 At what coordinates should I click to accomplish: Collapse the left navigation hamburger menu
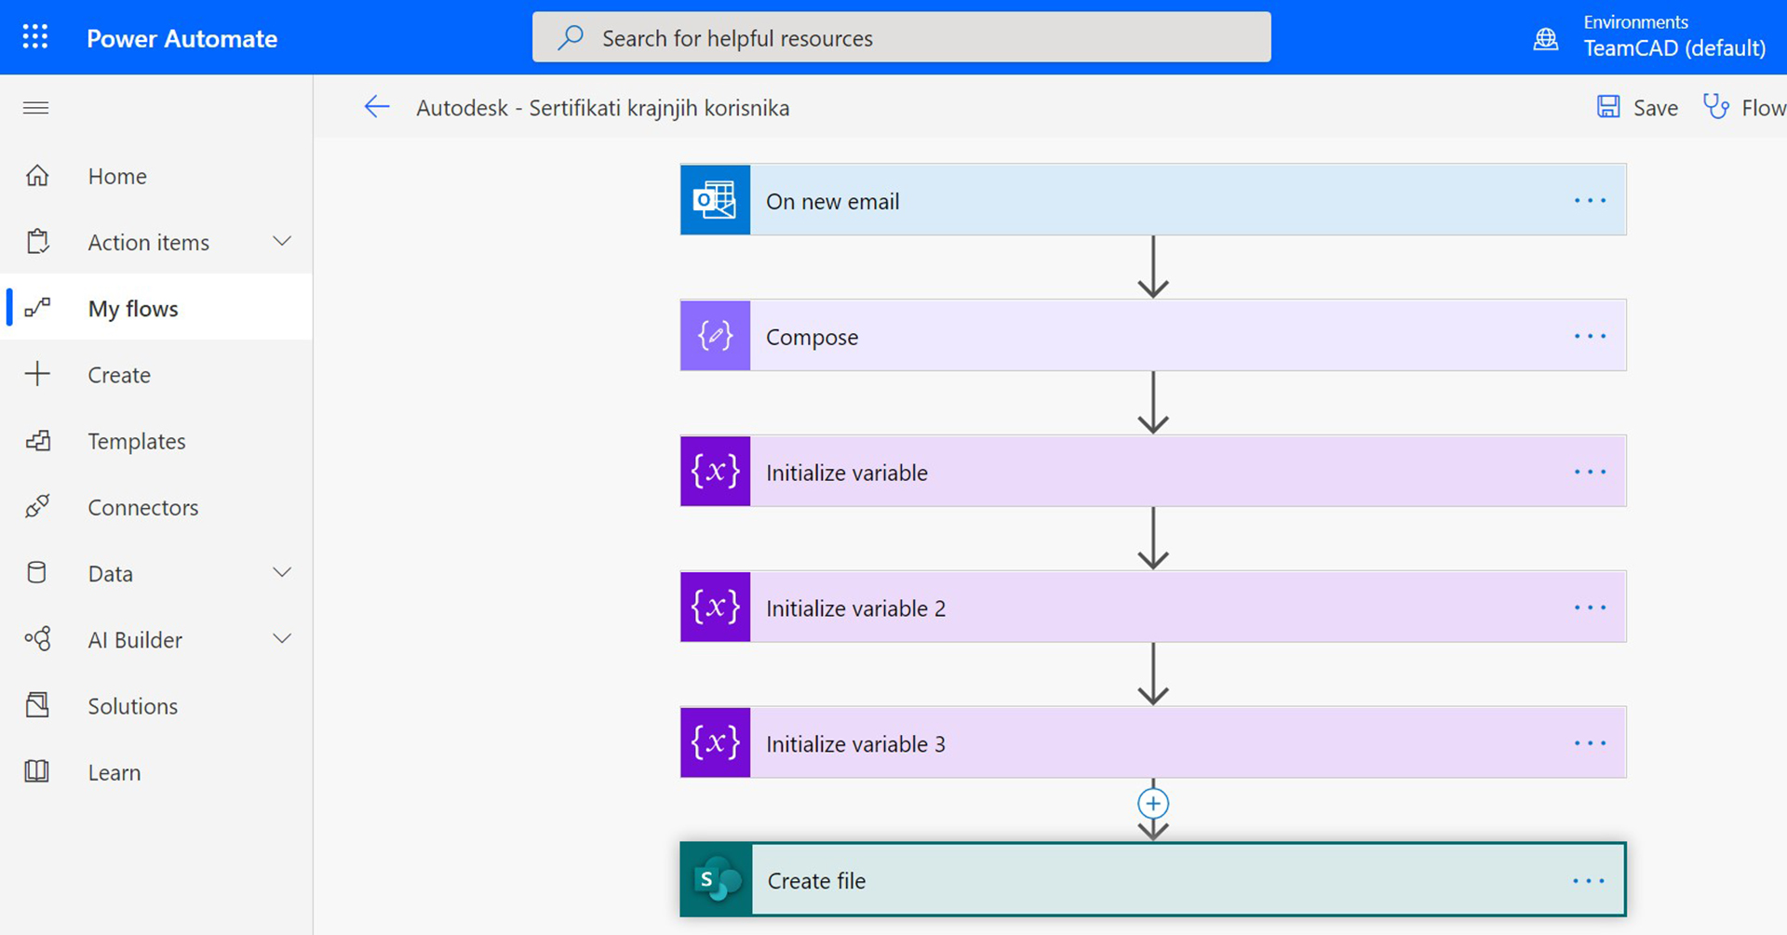pos(35,108)
